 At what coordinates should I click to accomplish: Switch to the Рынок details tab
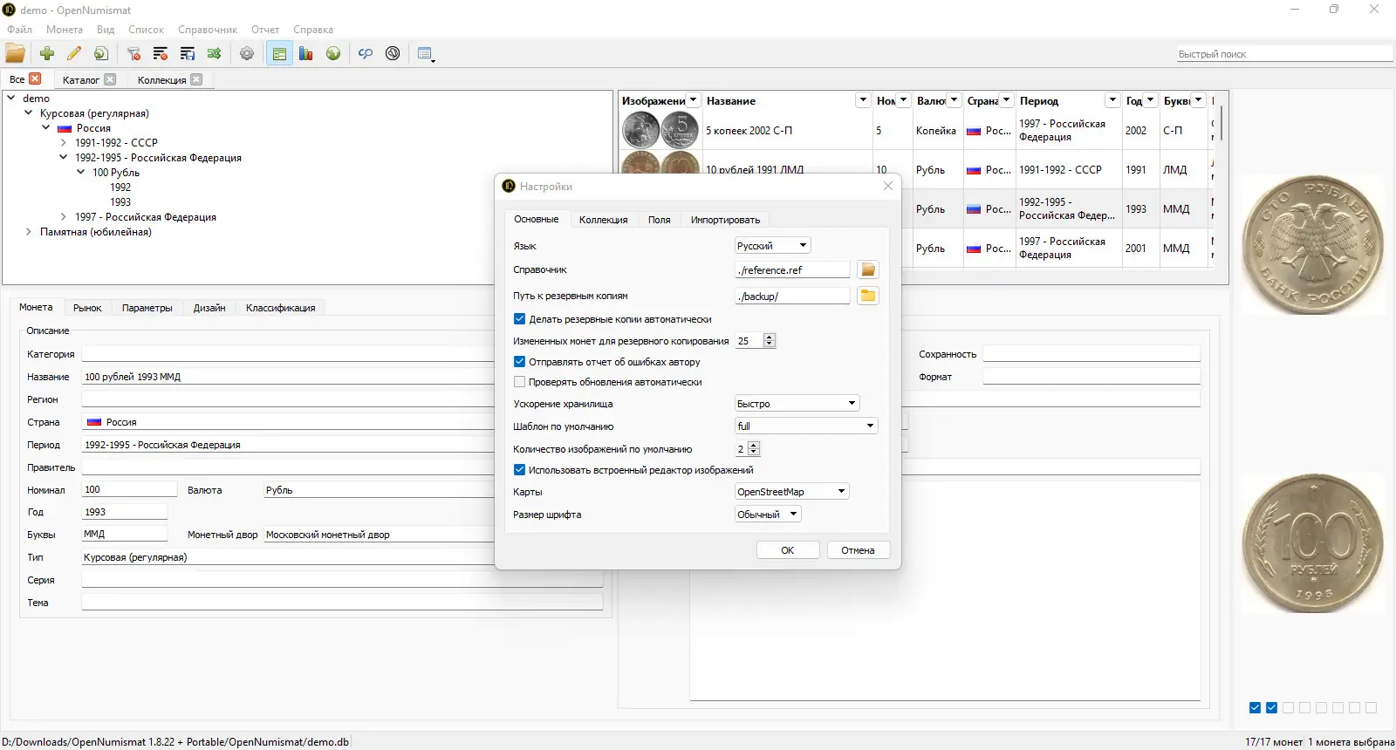click(x=87, y=308)
